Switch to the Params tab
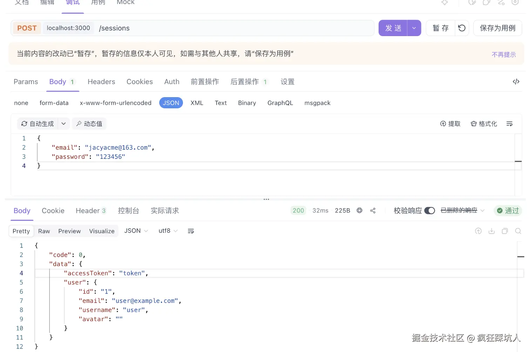The width and height of the screenshot is (530, 352). point(26,82)
